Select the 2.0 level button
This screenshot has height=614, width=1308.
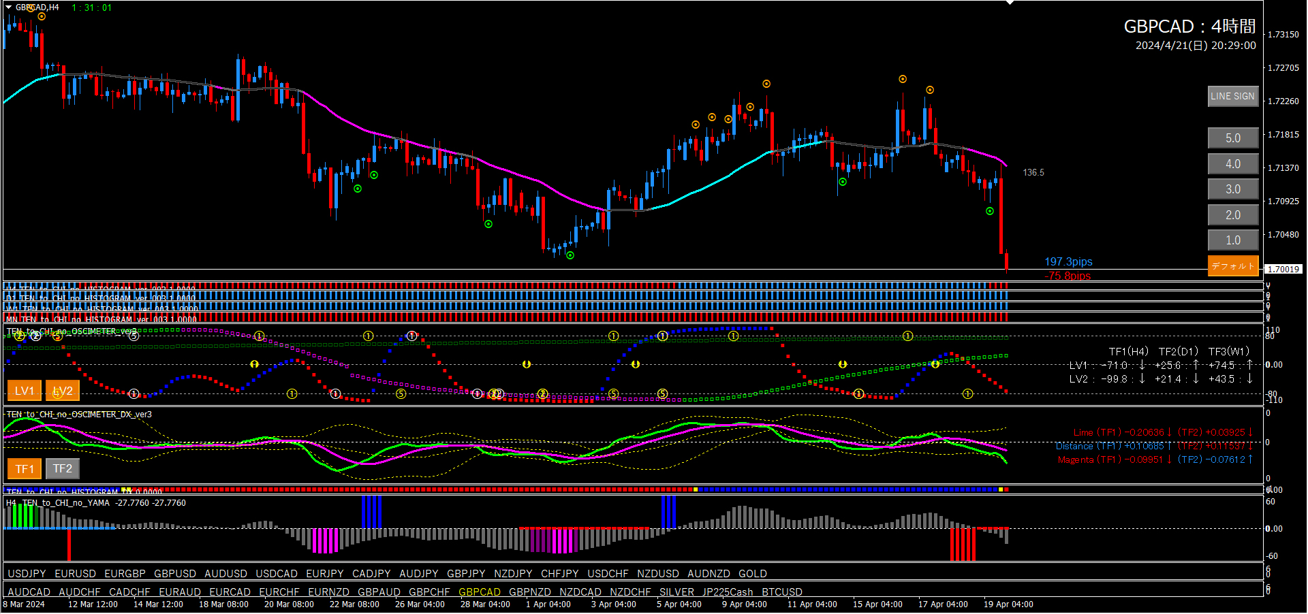click(x=1232, y=215)
